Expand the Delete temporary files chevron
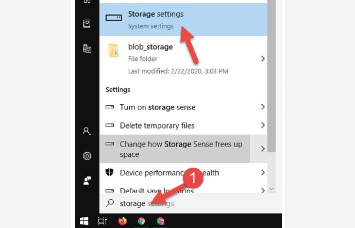Screen dimensions: 355x228 [263, 126]
